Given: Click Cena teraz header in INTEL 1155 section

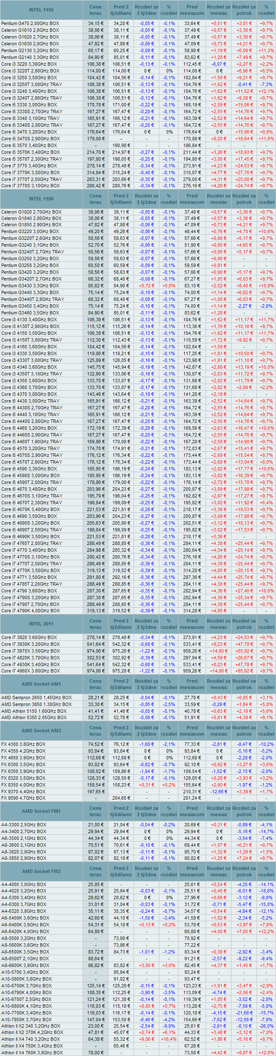Looking at the screenshot, I should point(95,10).
